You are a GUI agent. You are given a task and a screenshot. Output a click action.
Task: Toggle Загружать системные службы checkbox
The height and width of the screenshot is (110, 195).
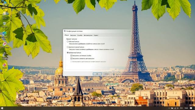click(71, 56)
